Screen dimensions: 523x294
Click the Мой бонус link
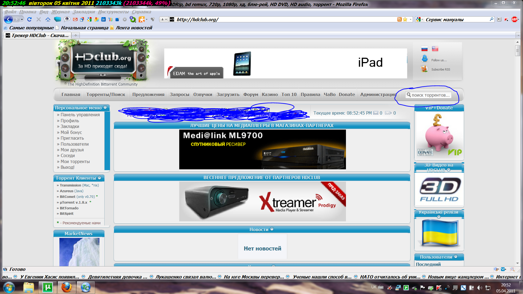(71, 132)
